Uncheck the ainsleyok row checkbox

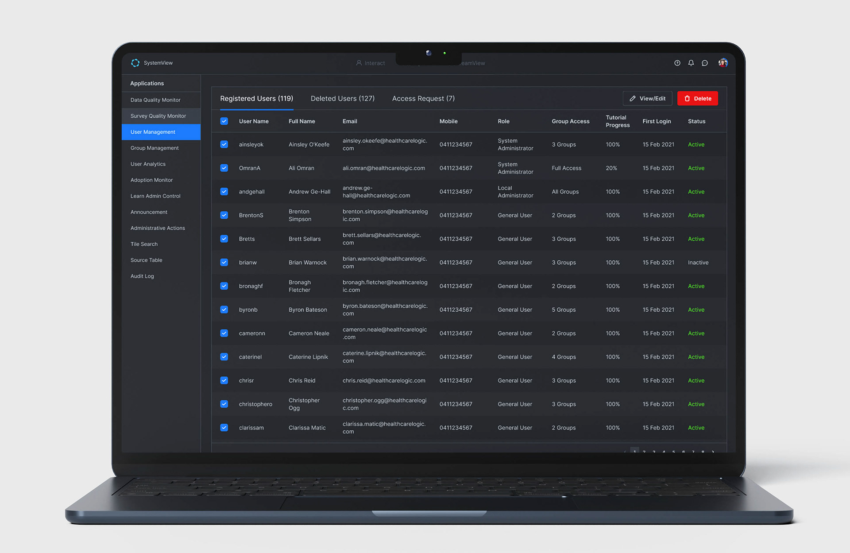(224, 144)
